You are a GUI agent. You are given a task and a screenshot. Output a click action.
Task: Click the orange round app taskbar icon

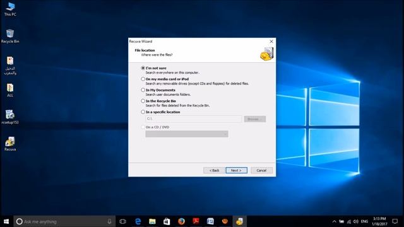(225, 221)
